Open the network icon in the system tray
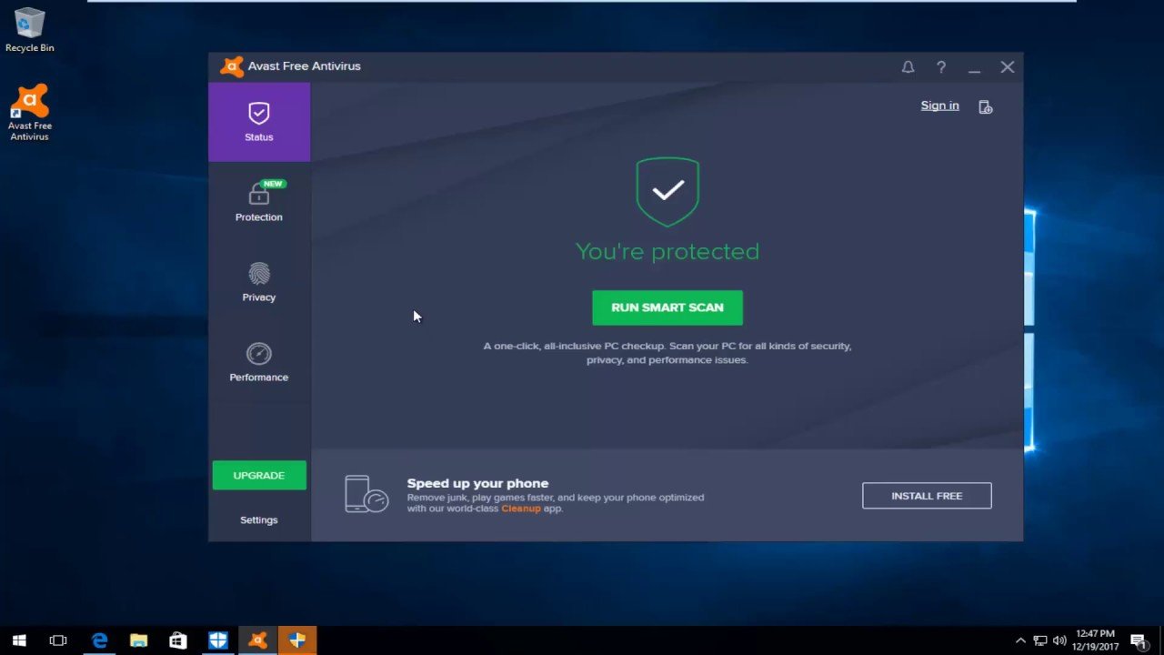The image size is (1164, 655). coord(1040,640)
